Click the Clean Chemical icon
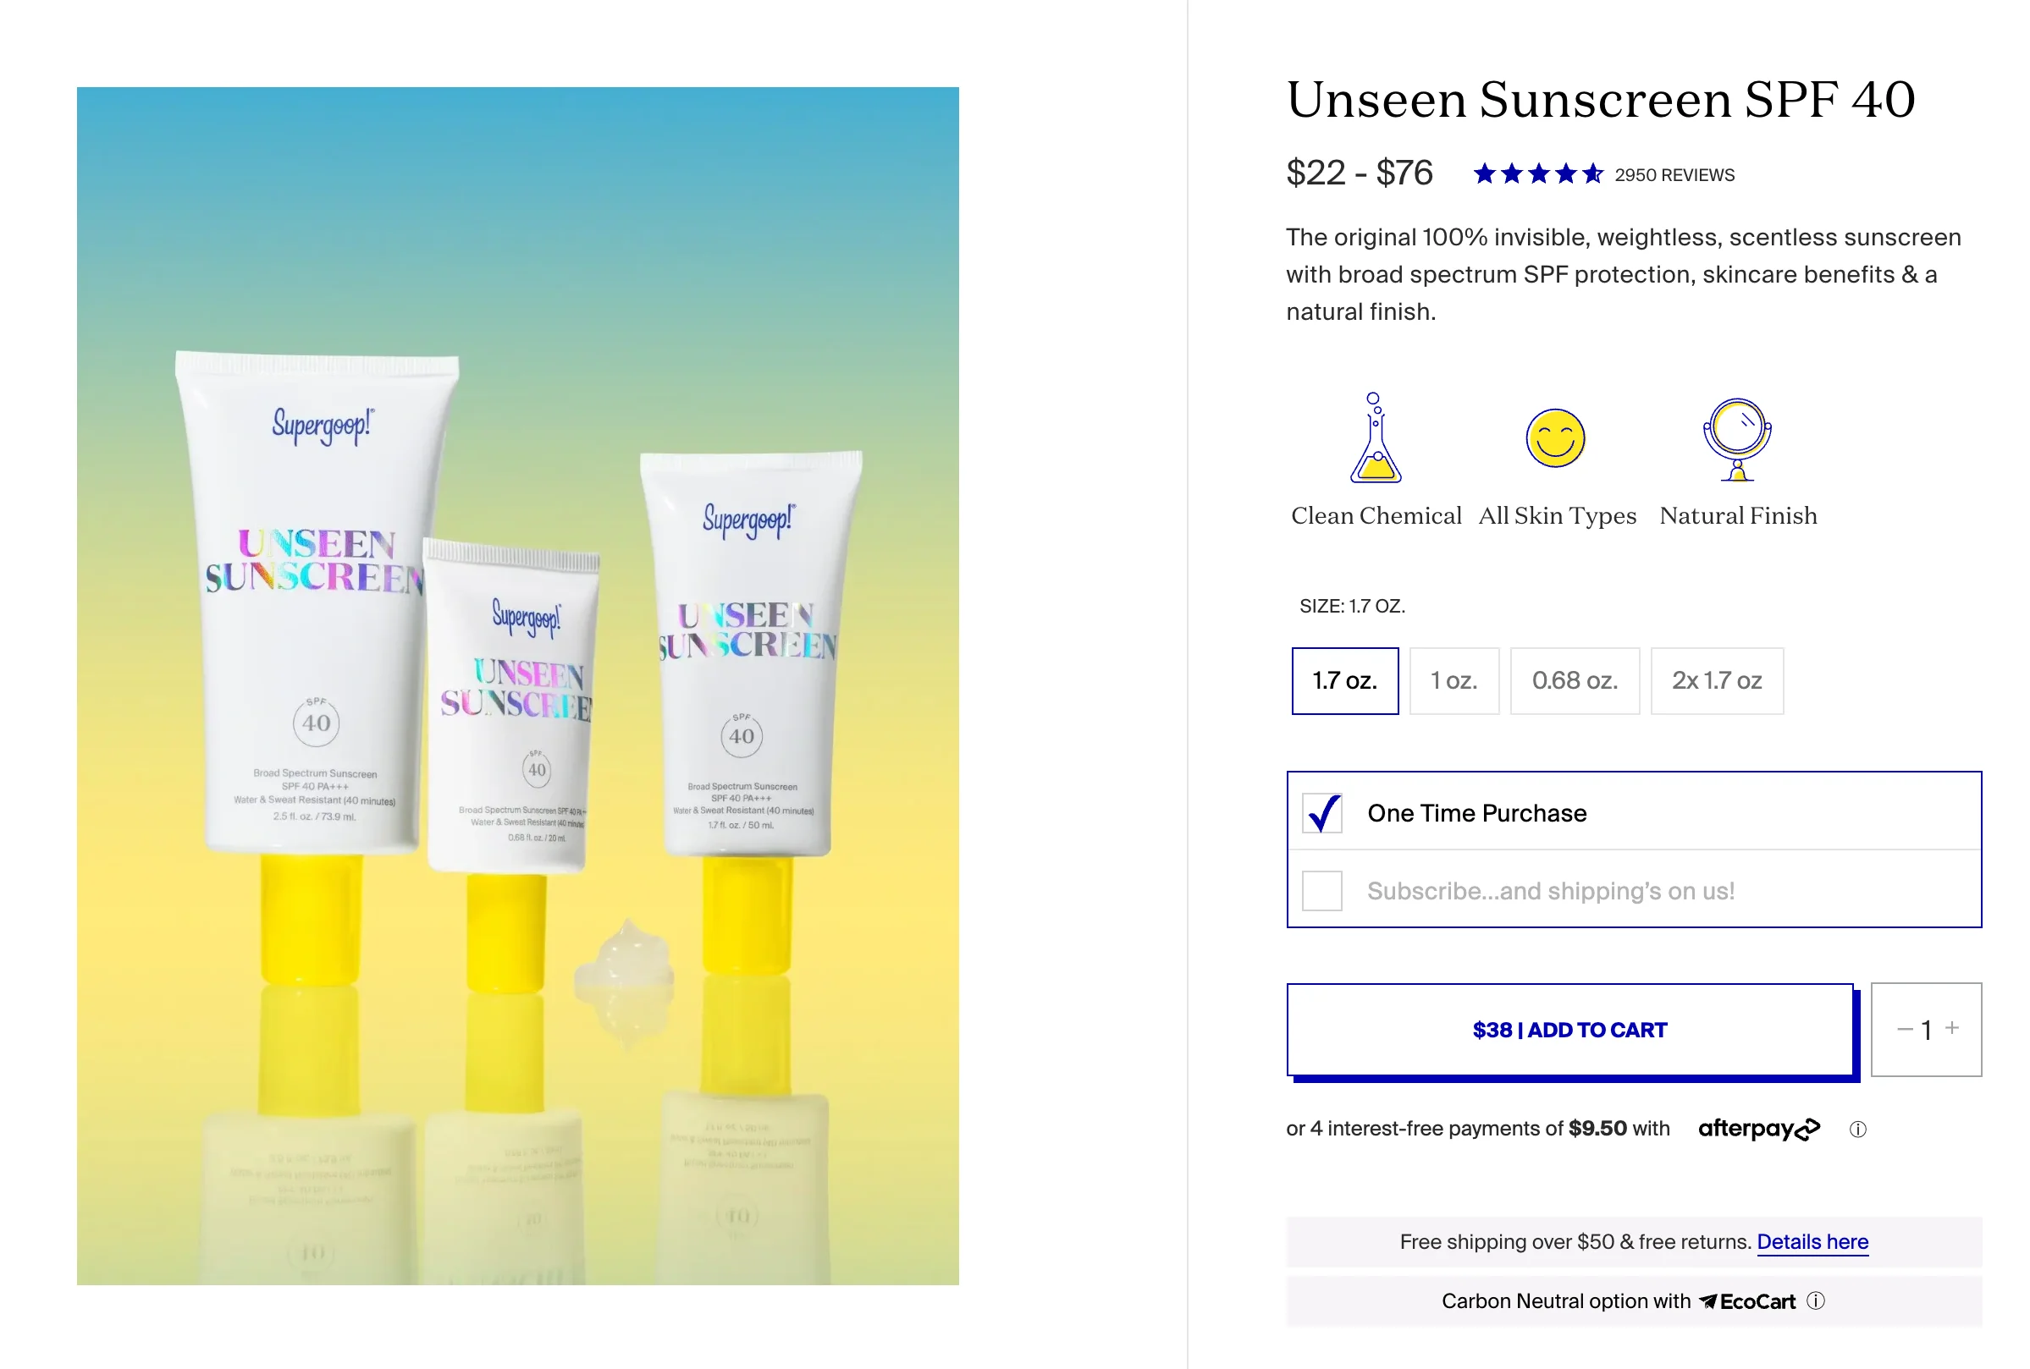This screenshot has width=2030, height=1369. click(x=1374, y=442)
